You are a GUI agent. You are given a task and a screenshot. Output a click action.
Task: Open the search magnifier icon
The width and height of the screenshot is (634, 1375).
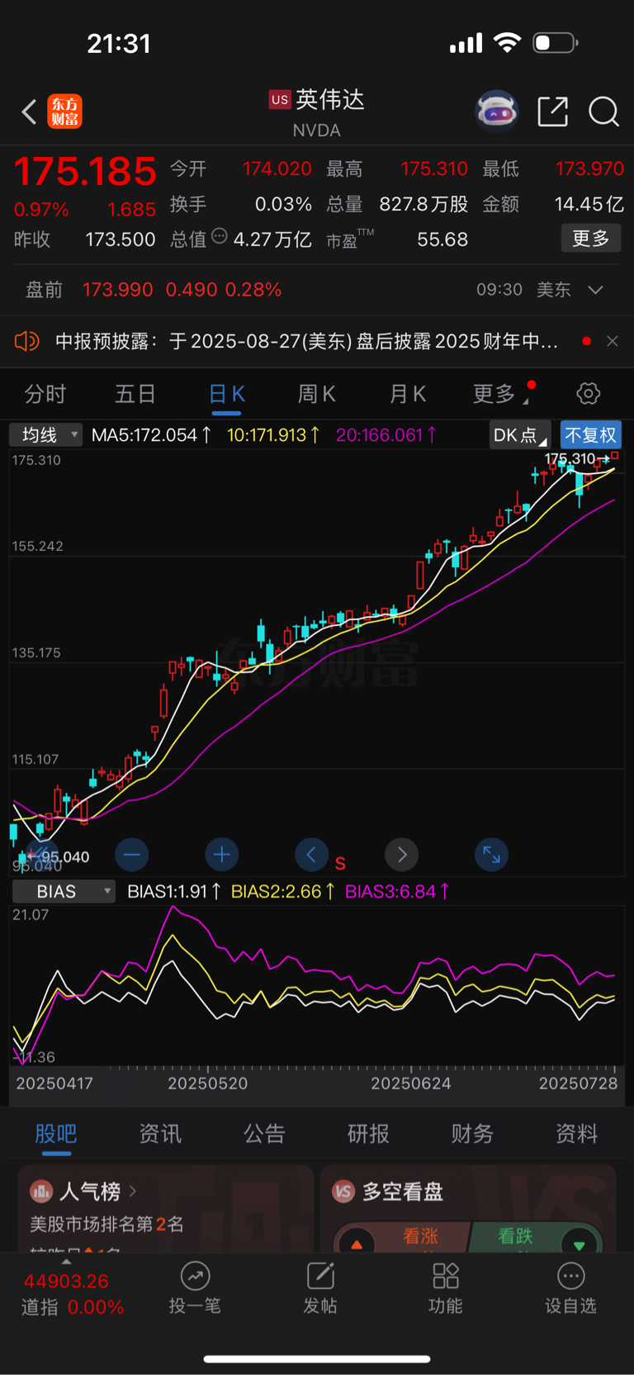(x=603, y=111)
